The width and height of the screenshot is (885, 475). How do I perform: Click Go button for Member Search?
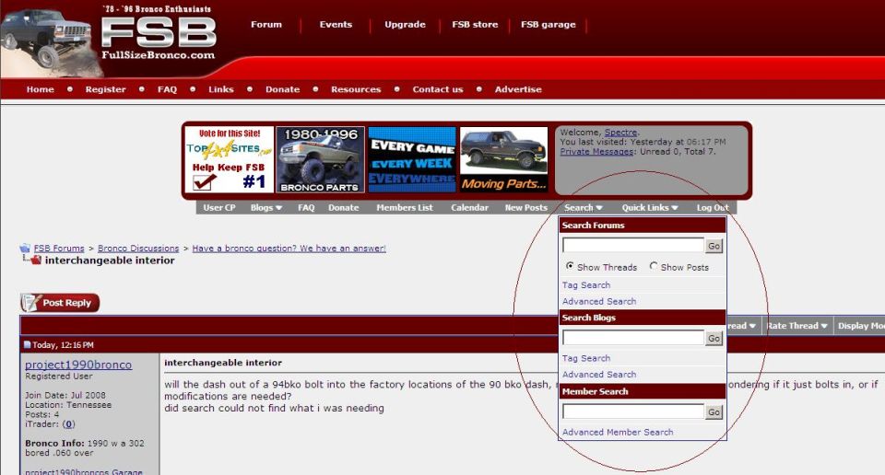[714, 411]
